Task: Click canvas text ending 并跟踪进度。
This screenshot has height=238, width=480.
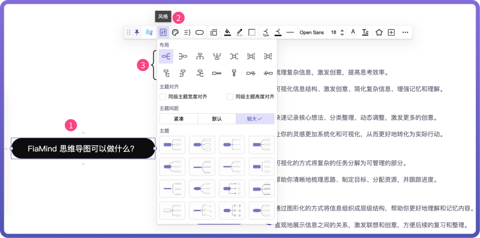Action: pyautogui.click(x=356, y=179)
